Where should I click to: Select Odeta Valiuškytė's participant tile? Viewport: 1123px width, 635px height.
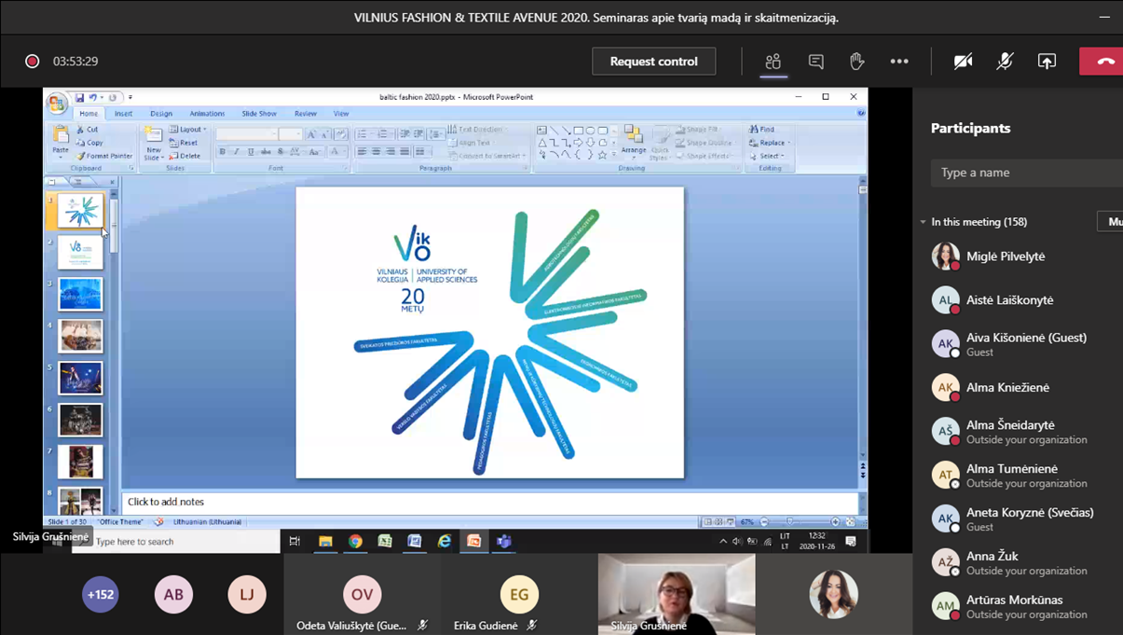(362, 595)
